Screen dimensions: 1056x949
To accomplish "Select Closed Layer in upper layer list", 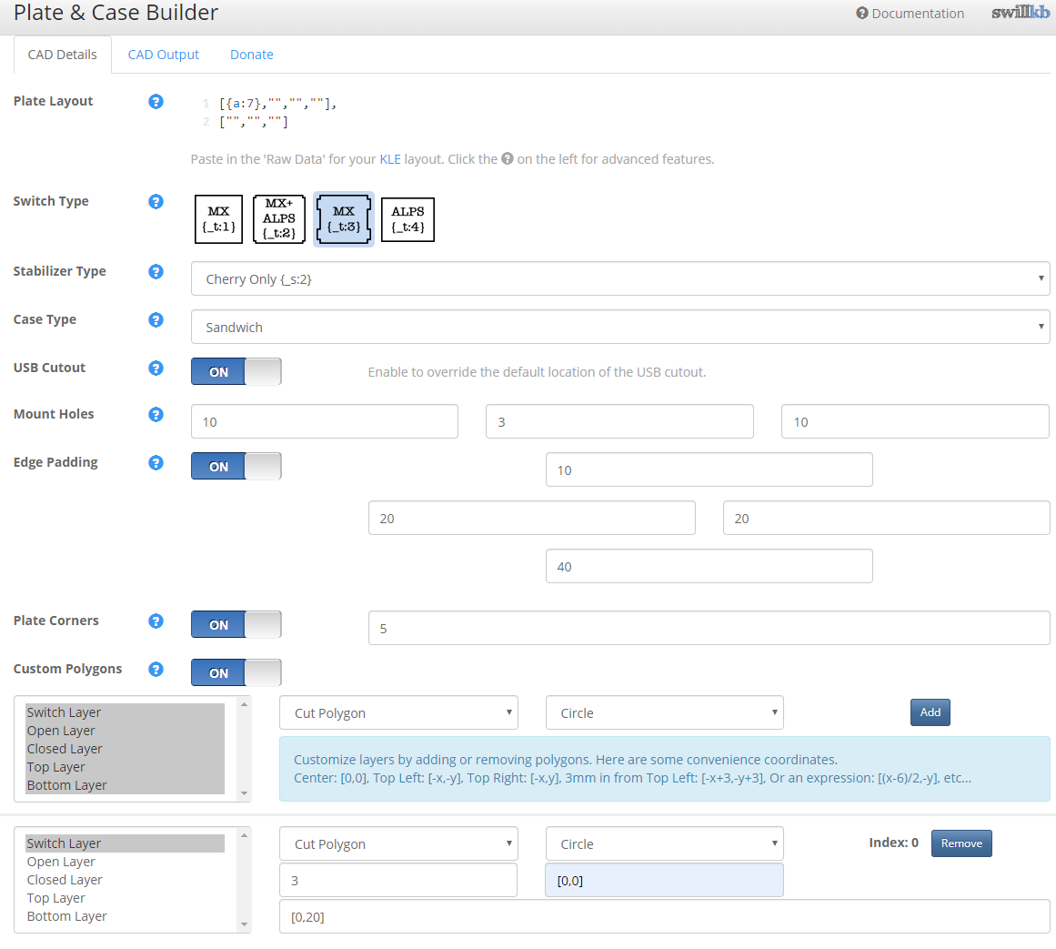I will (x=125, y=749).
